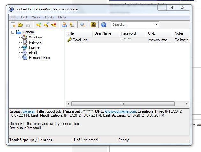Click the entry list scroll-right arrow
Screen dimensions: 201x152
(x=187, y=104)
